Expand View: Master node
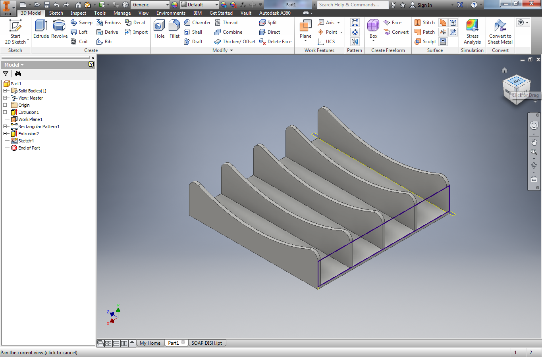Image resolution: width=542 pixels, height=357 pixels. coord(5,98)
